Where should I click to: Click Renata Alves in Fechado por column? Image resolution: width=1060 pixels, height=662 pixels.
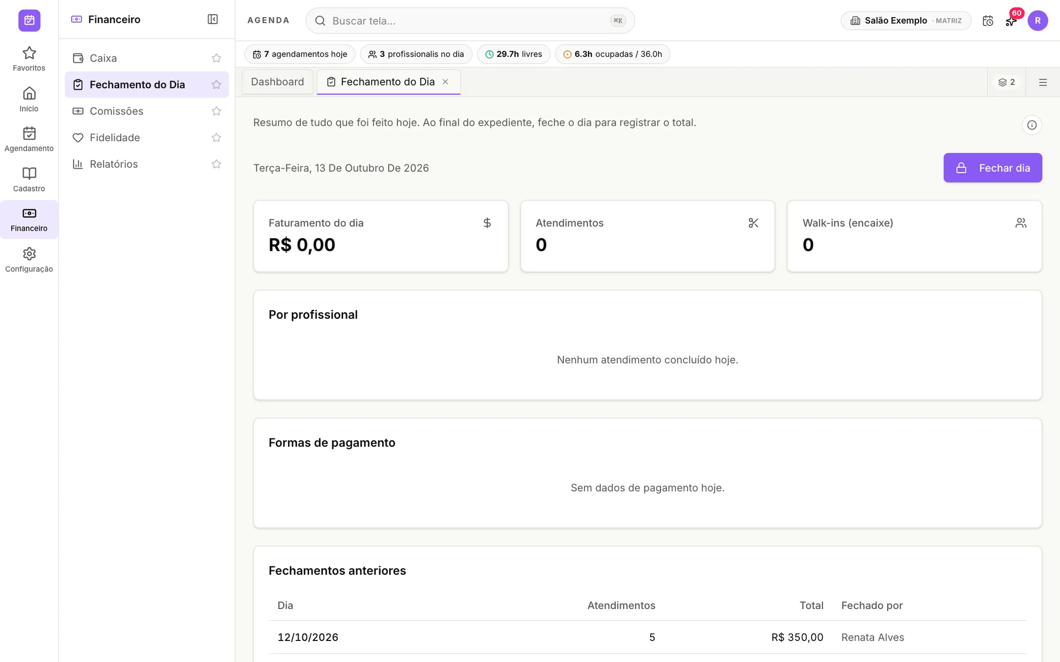[x=872, y=637]
